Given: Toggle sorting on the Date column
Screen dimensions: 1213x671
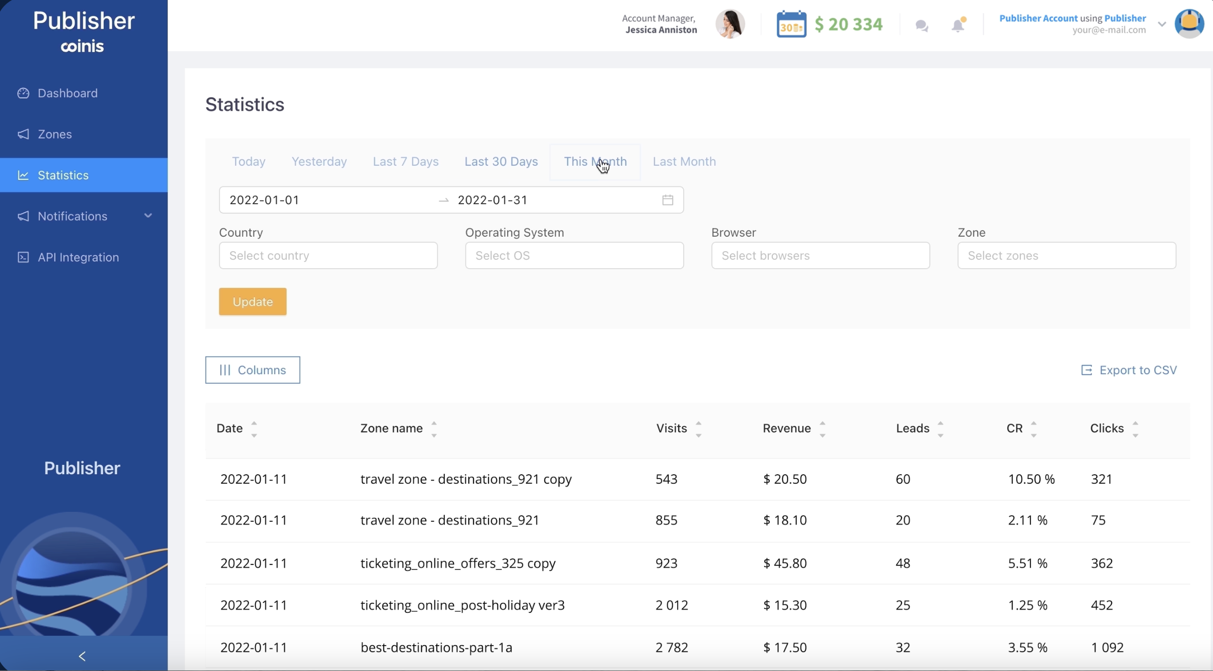Looking at the screenshot, I should tap(254, 429).
